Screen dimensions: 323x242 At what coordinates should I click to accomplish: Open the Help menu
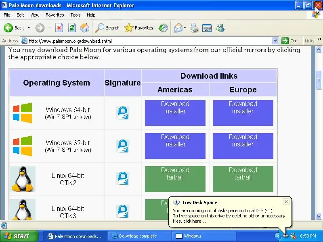(91, 15)
